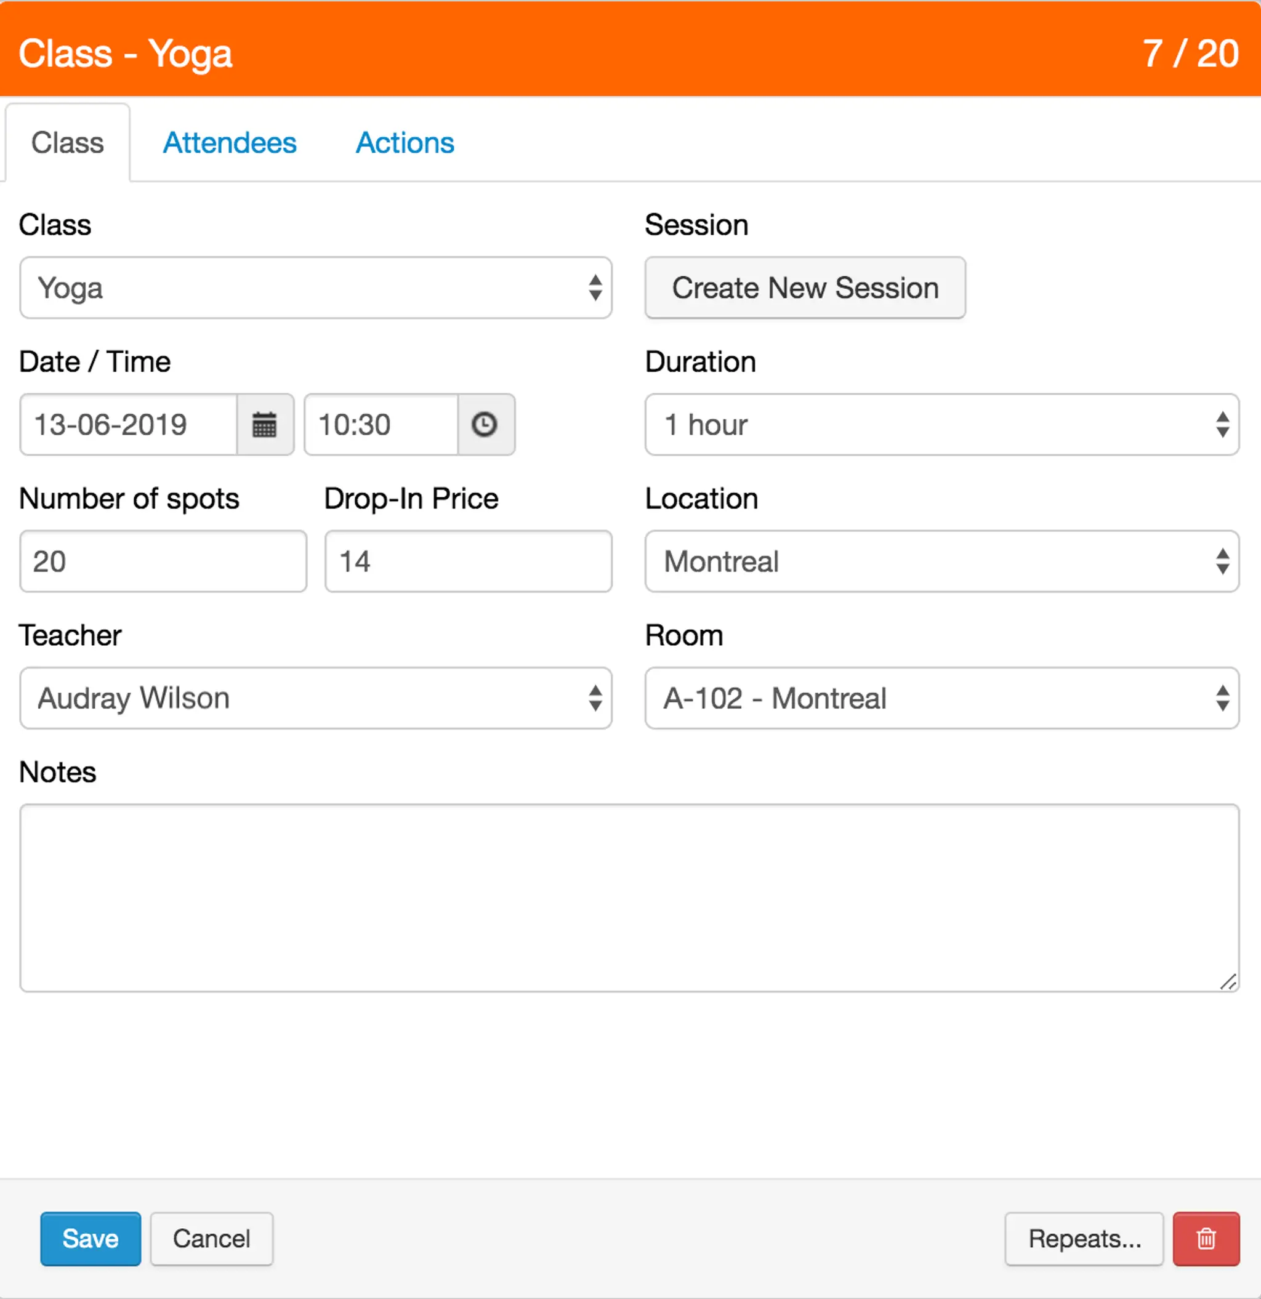Open the Room dropdown A-102 - Montreal
This screenshot has width=1261, height=1299.
941,699
